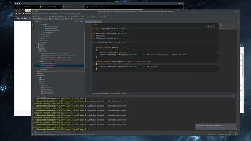Click the Project panel gear icon
This screenshot has width=251, height=141.
(81, 22)
